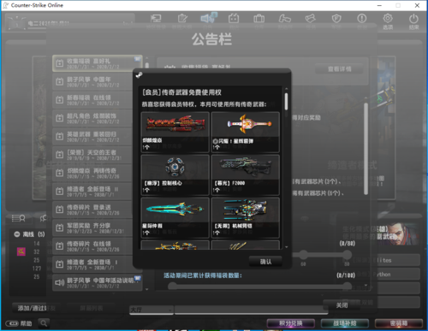Open the 中国年活动说明 megaphone announcement

(x=98, y=282)
